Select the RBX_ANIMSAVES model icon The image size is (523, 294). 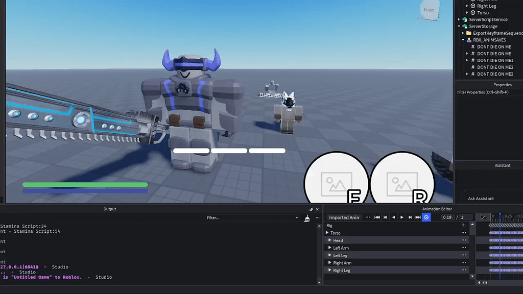click(x=469, y=40)
